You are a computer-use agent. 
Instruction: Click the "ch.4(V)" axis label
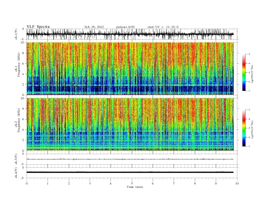[x=16, y=173]
